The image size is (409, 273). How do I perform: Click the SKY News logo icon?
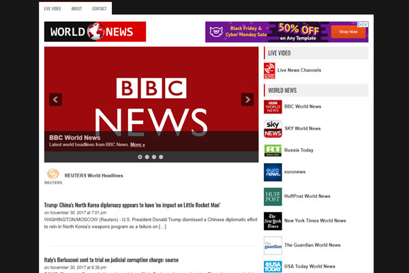[272, 128]
